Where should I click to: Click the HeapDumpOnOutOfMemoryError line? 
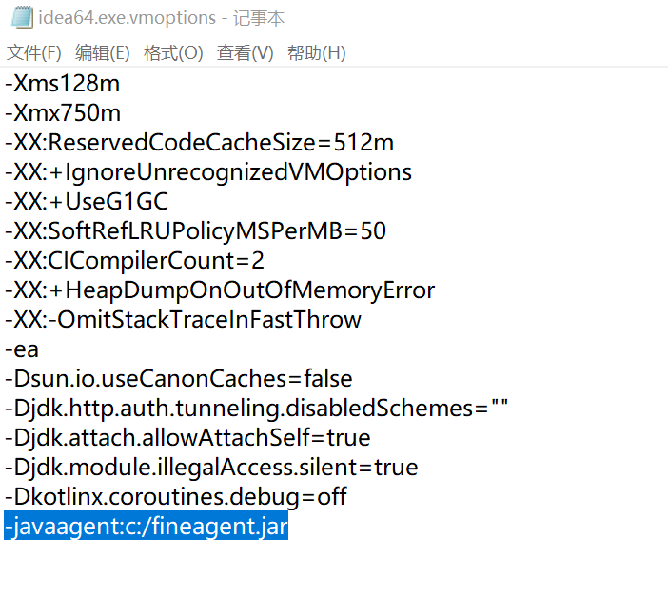pyautogui.click(x=220, y=290)
